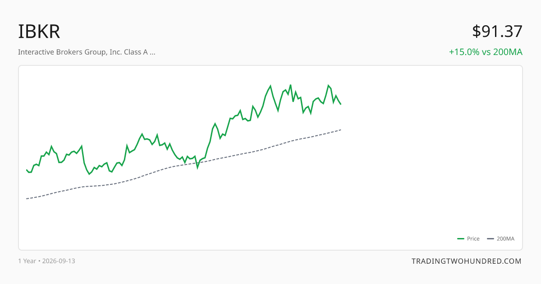Expand the truncated company name ellipsis

coord(152,52)
